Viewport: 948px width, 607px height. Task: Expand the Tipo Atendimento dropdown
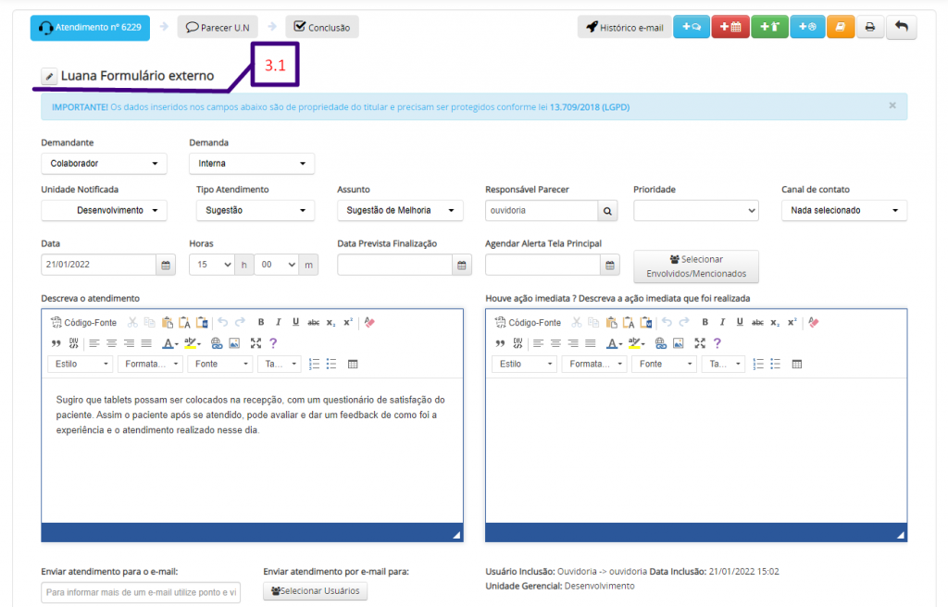[252, 211]
